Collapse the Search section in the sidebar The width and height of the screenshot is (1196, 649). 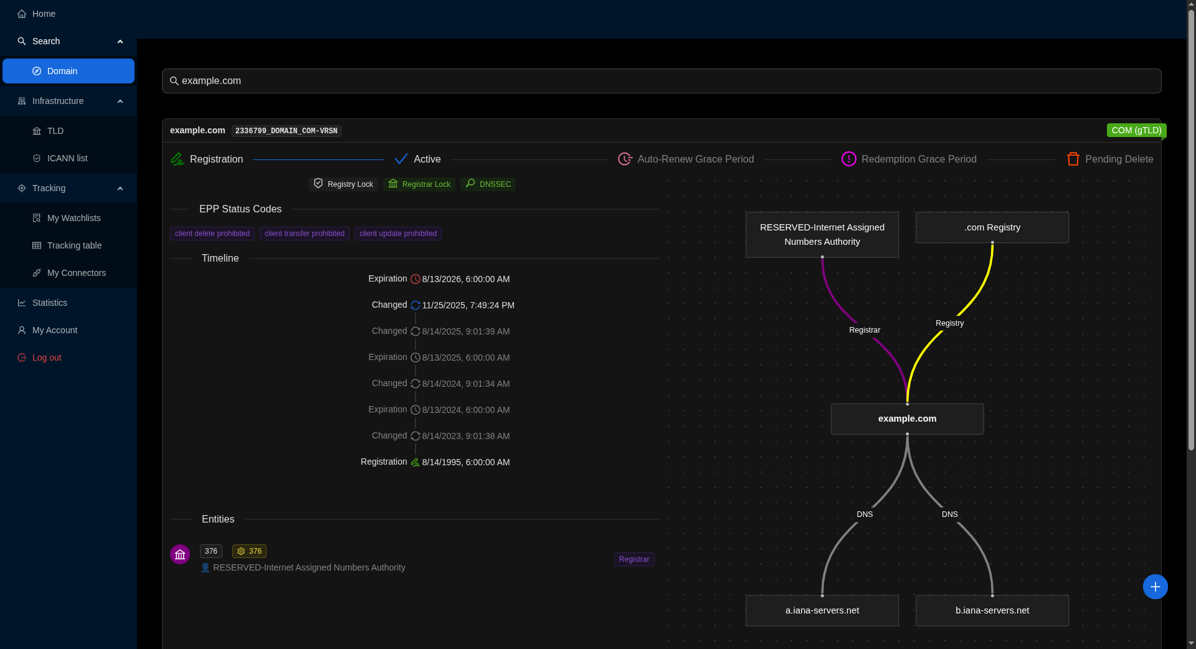tap(120, 41)
